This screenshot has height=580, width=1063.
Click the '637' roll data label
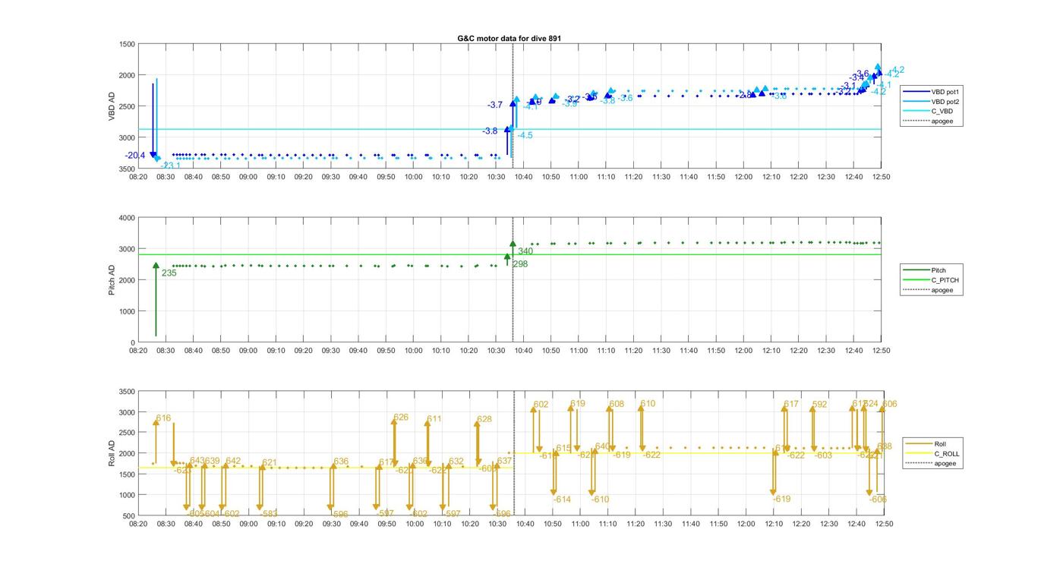coord(504,461)
